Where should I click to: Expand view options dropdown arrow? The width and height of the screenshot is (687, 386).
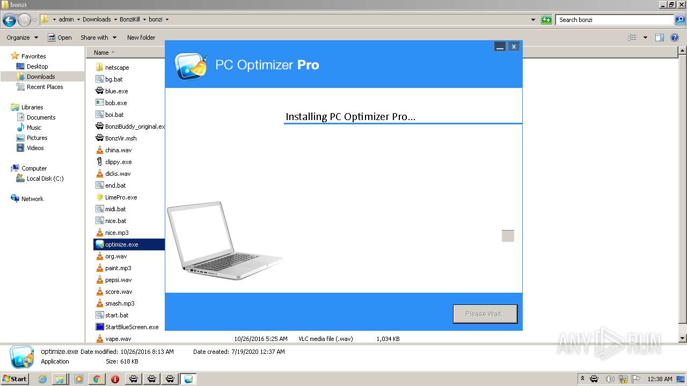tap(645, 38)
